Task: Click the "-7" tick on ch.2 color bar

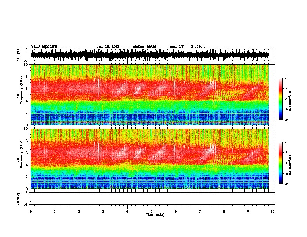Action: point(286,184)
